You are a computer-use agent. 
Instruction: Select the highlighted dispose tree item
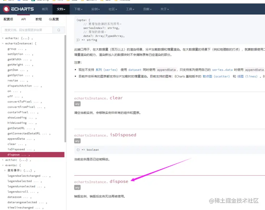tap(32, 154)
